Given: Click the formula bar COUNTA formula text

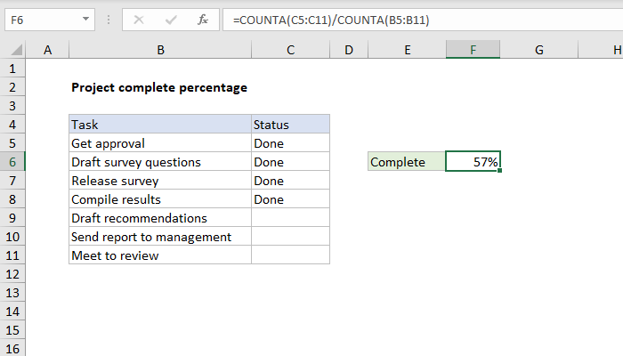Looking at the screenshot, I should click(330, 19).
